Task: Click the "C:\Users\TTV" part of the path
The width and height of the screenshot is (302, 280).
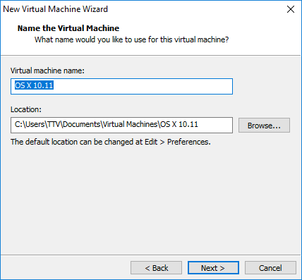Action: [38, 124]
